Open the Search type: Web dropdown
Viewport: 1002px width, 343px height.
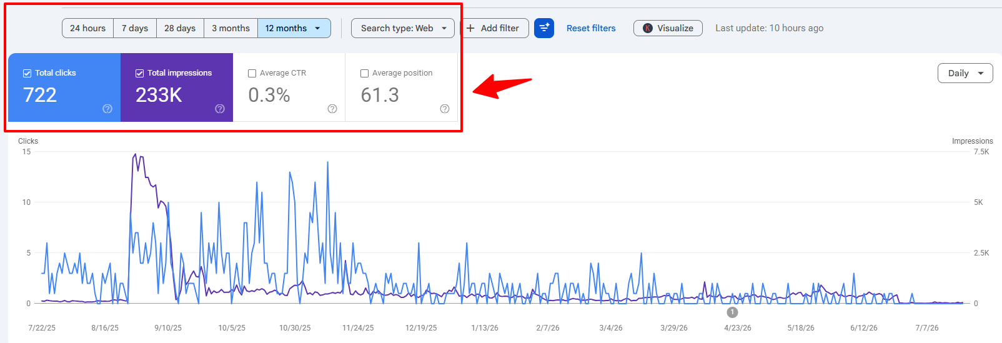[403, 28]
